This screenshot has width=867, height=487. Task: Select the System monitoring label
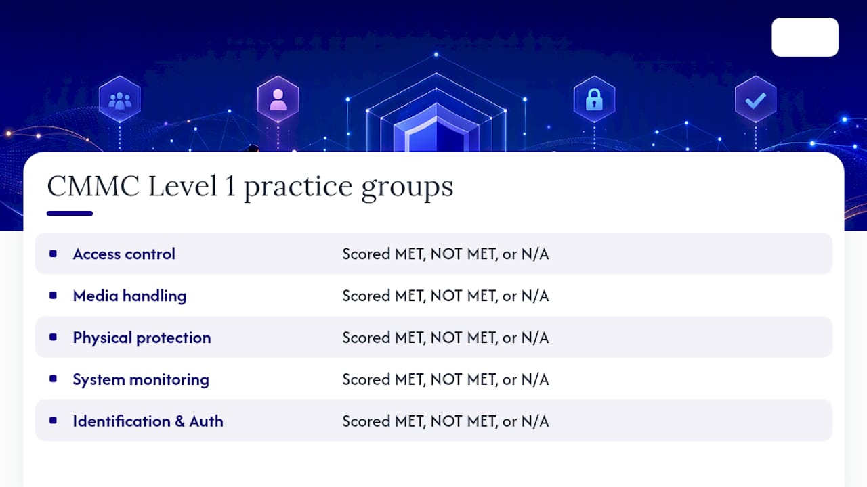141,379
